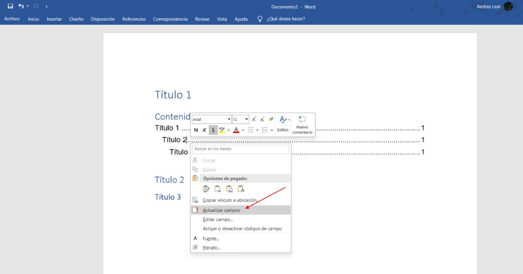Switch to the Inicio ribbon tab

coord(34,19)
